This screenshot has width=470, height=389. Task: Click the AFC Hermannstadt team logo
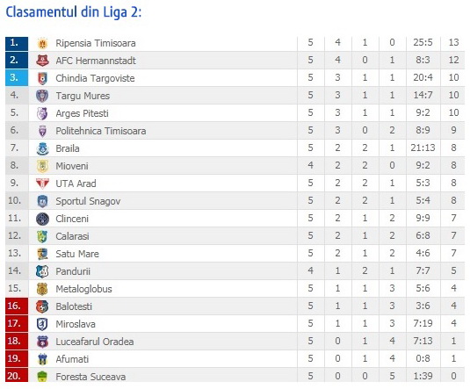click(42, 61)
